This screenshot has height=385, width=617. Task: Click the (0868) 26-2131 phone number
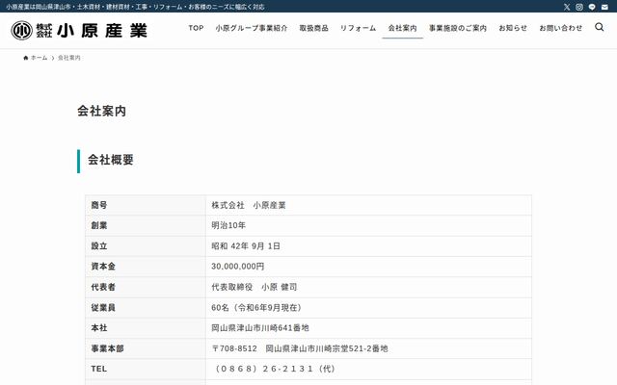tap(274, 369)
